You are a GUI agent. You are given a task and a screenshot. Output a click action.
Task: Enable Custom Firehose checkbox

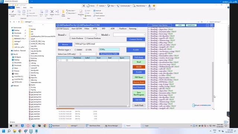[86, 38]
